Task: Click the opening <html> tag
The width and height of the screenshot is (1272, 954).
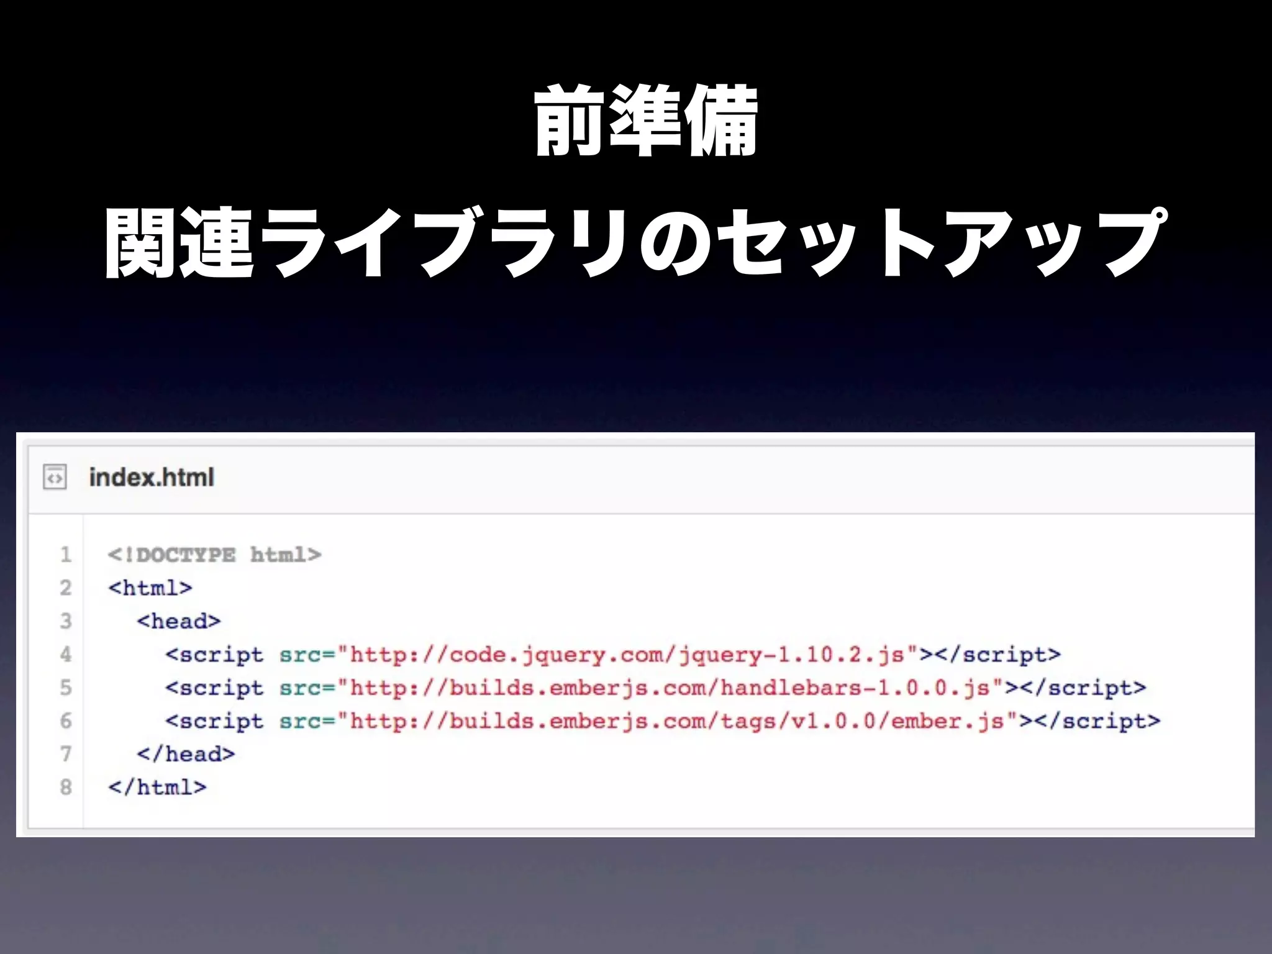Action: coord(150,588)
